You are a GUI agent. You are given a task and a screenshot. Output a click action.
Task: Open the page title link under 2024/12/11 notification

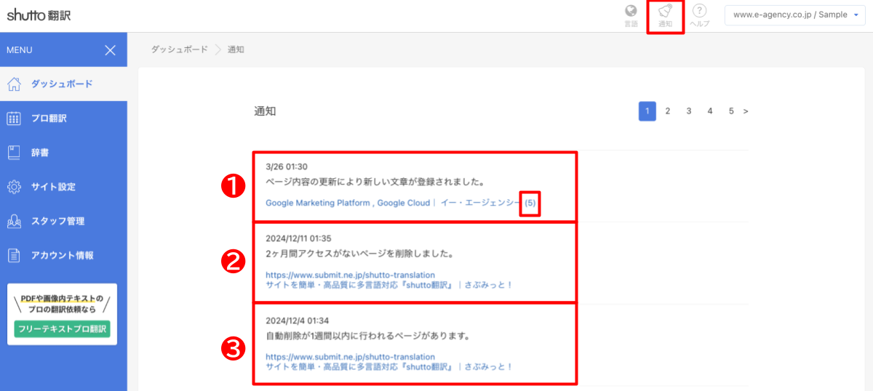click(389, 285)
